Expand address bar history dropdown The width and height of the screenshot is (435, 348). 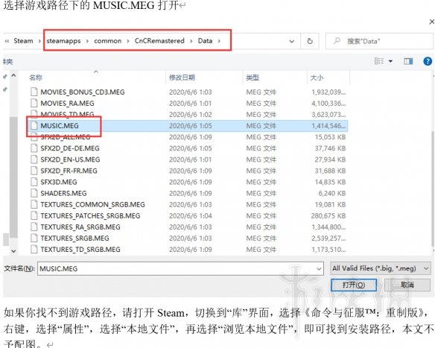pyautogui.click(x=291, y=41)
